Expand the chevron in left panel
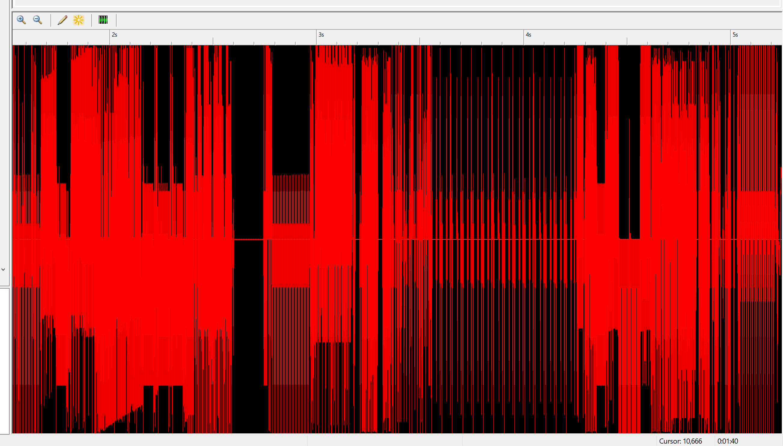The image size is (783, 446). coord(3,270)
